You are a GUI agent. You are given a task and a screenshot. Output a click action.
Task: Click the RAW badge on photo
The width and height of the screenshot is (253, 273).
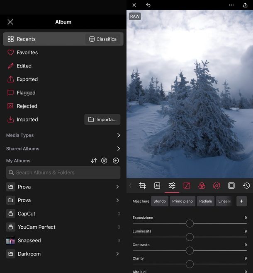[x=135, y=17]
